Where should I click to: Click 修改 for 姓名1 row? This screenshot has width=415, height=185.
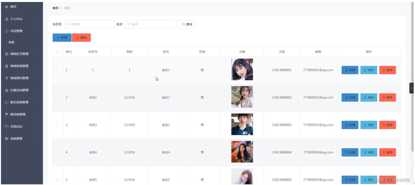point(369,70)
